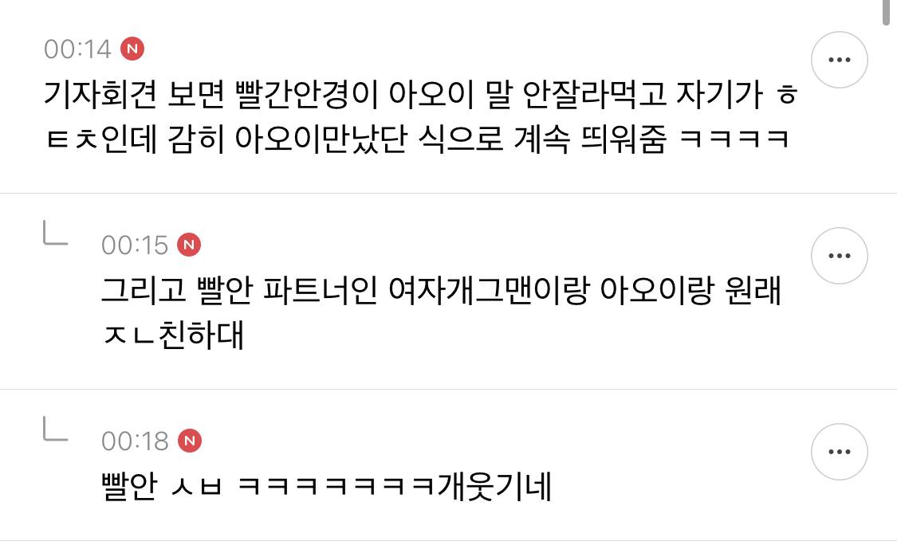The image size is (897, 545).
Task: Click the text ㅈㄴ친하대 in the 00:15 reply
Action: coord(173,335)
